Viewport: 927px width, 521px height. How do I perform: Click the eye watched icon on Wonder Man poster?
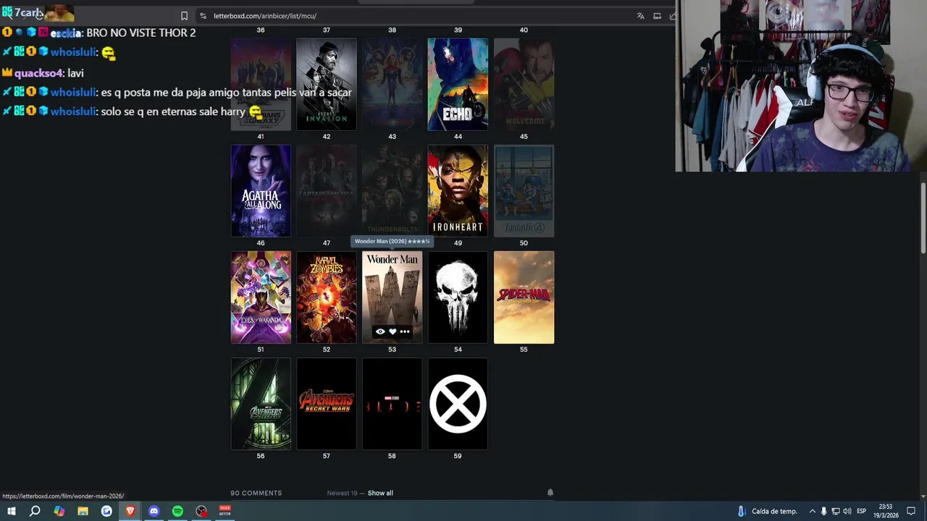coord(380,331)
